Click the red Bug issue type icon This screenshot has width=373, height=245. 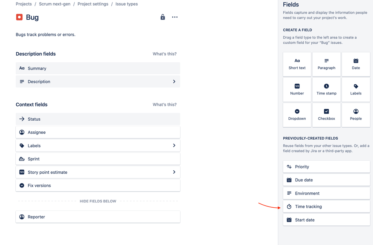tap(19, 17)
